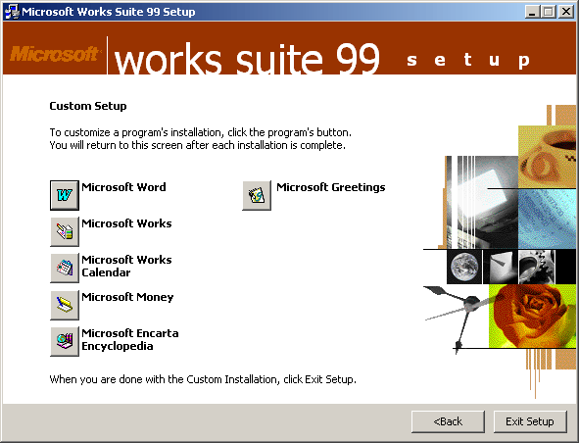
Task: Click the "Microsoft Money" label
Action: (127, 297)
